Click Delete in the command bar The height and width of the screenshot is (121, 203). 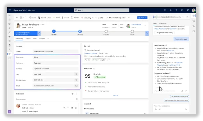tap(65, 18)
